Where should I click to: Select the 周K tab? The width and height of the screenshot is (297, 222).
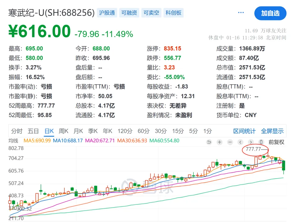pyautogui.click(x=63, y=131)
